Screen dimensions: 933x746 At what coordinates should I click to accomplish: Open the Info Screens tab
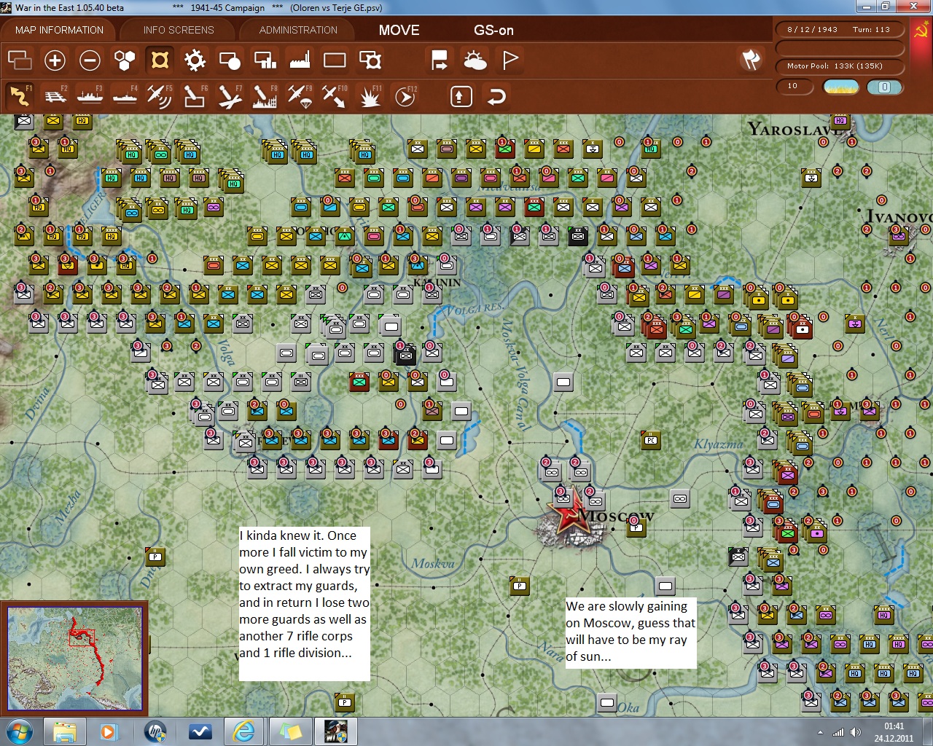point(179,30)
